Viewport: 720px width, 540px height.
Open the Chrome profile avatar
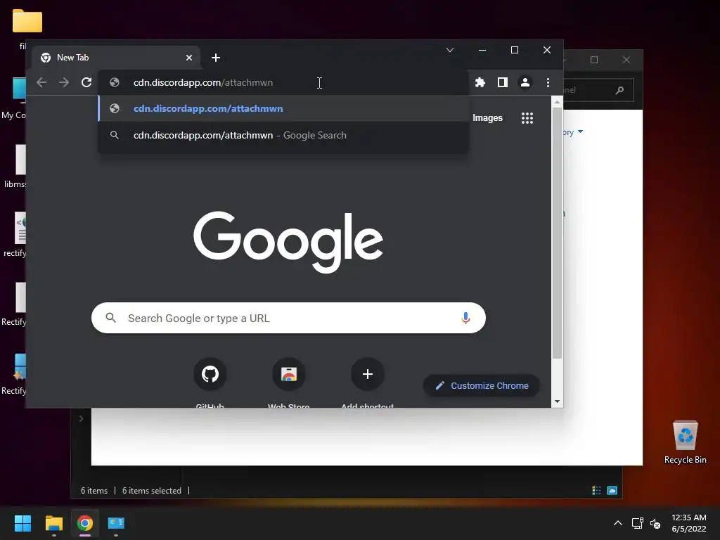(x=525, y=83)
